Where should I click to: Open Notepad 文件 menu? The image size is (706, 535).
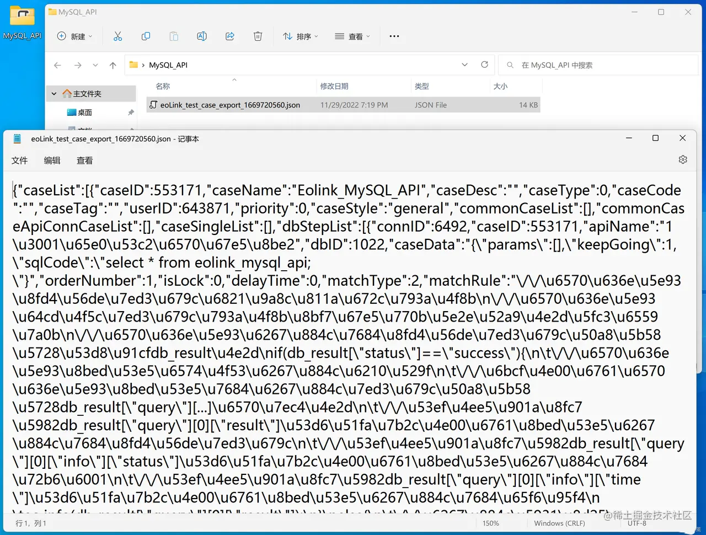coord(19,160)
